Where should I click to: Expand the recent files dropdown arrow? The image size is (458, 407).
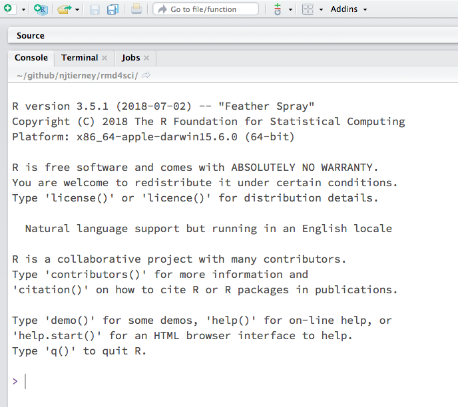(77, 9)
